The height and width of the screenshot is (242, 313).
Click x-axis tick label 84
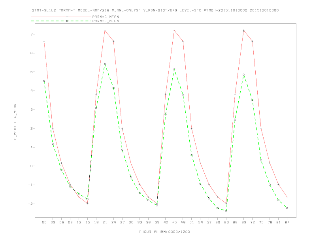[287, 222]
